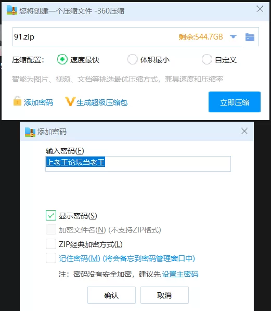Start compression with 立即压缩 button
Image resolution: width=271 pixels, height=311 pixels.
(235, 102)
